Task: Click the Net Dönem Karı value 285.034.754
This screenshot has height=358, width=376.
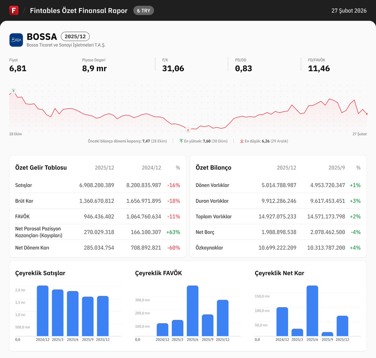Action: (x=99, y=248)
